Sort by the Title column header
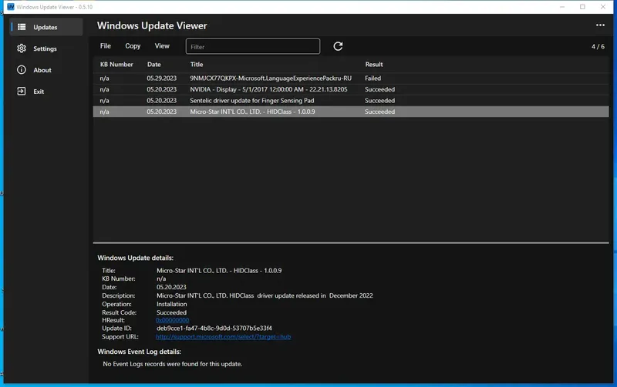This screenshot has height=387, width=617. [x=197, y=65]
